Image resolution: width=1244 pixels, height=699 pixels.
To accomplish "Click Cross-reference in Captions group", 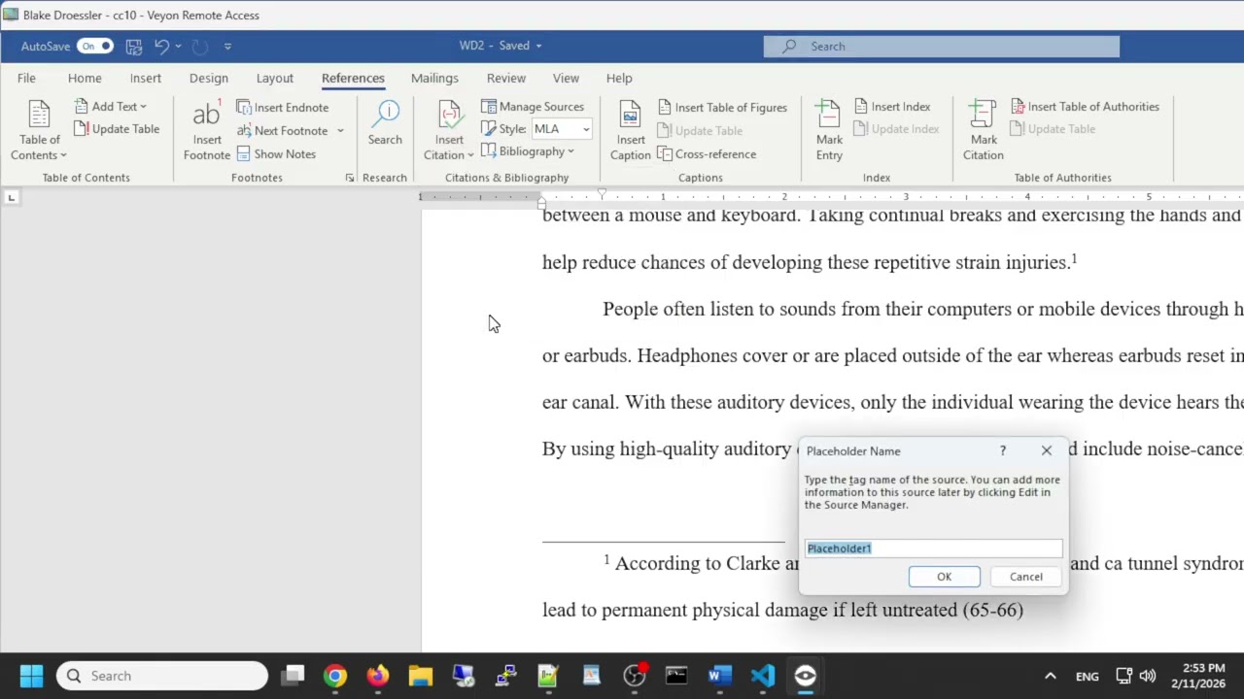I will pos(707,154).
